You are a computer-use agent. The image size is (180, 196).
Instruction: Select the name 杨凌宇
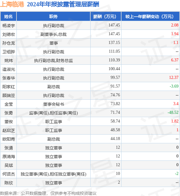(9, 26)
